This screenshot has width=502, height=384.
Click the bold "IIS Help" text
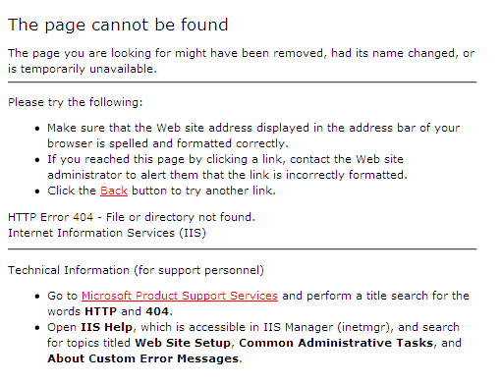[x=106, y=327]
